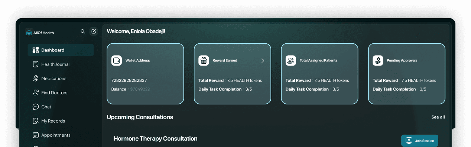Click the Health Journal icon
The image size is (471, 147).
[x=36, y=64]
